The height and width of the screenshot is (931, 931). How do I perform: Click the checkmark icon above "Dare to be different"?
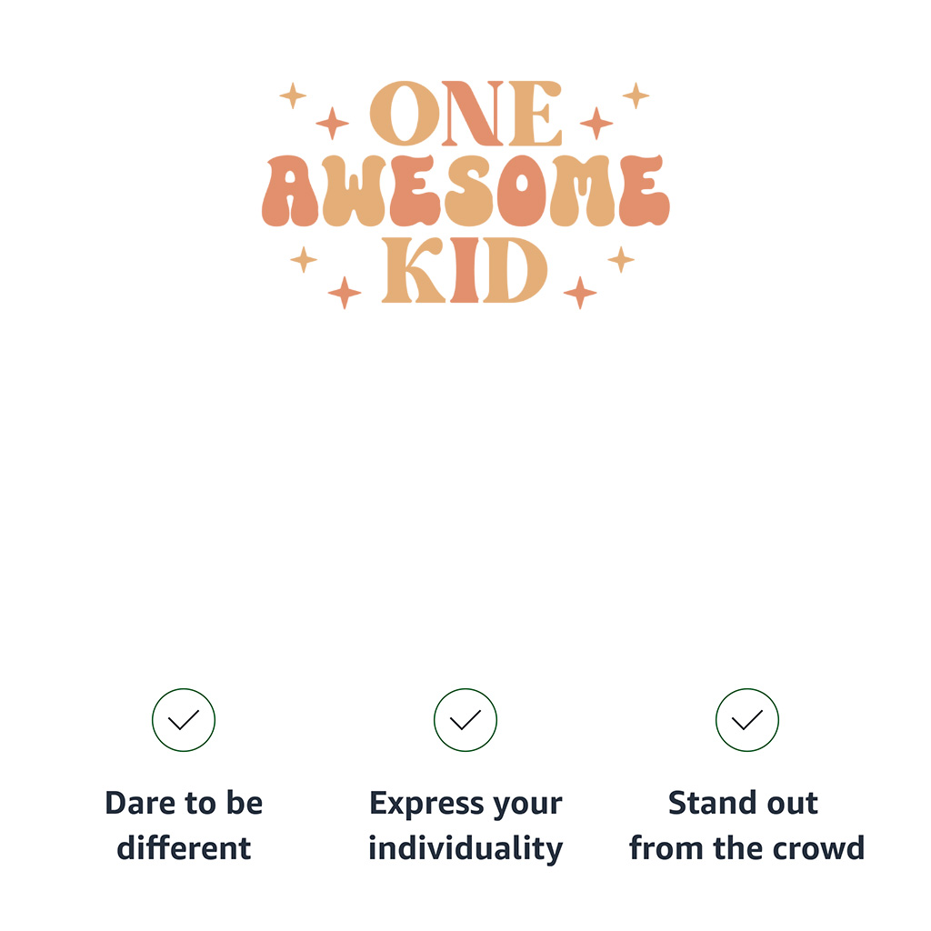184,720
